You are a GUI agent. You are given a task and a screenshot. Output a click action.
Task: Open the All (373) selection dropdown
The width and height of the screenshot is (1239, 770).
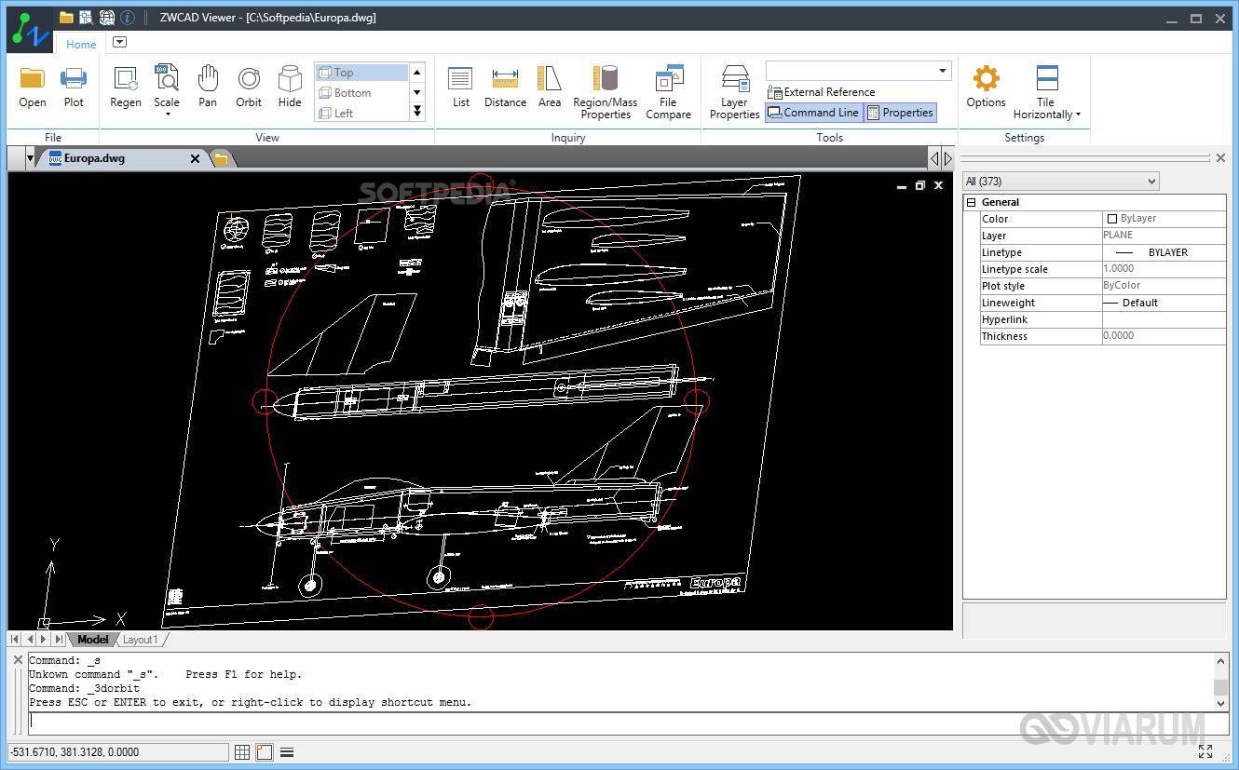[x=1060, y=182]
